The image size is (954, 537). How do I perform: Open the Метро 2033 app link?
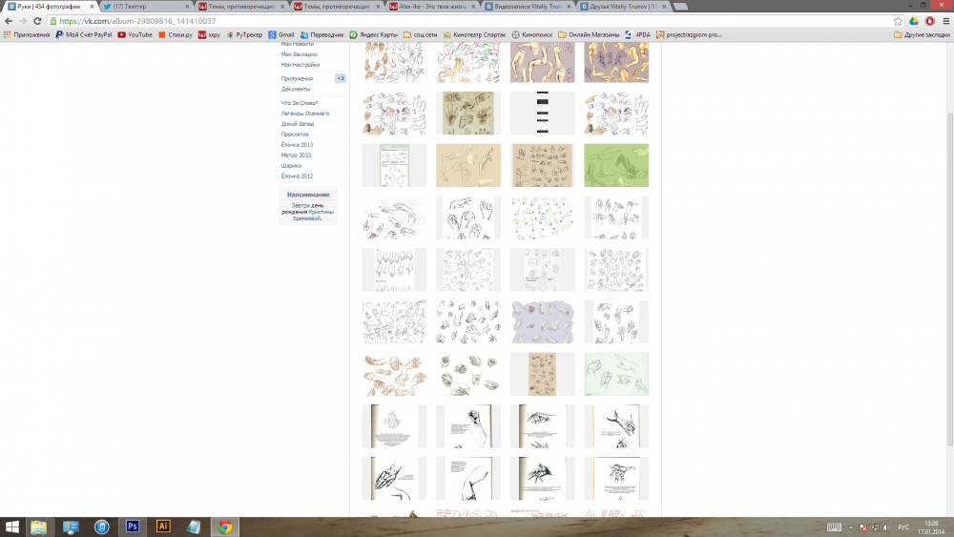(x=296, y=155)
